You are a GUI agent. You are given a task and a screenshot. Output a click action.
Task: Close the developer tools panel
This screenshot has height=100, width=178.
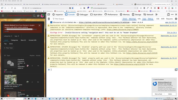click(176, 14)
